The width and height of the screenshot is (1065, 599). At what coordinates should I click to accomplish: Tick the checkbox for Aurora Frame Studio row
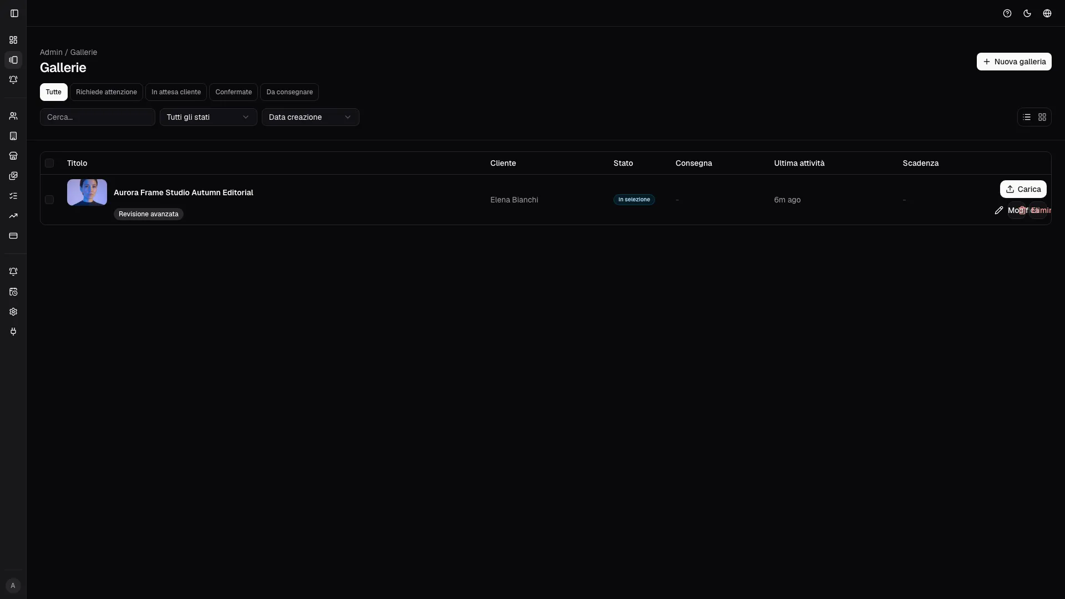49,200
